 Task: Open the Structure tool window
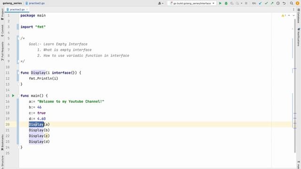tap(2, 162)
